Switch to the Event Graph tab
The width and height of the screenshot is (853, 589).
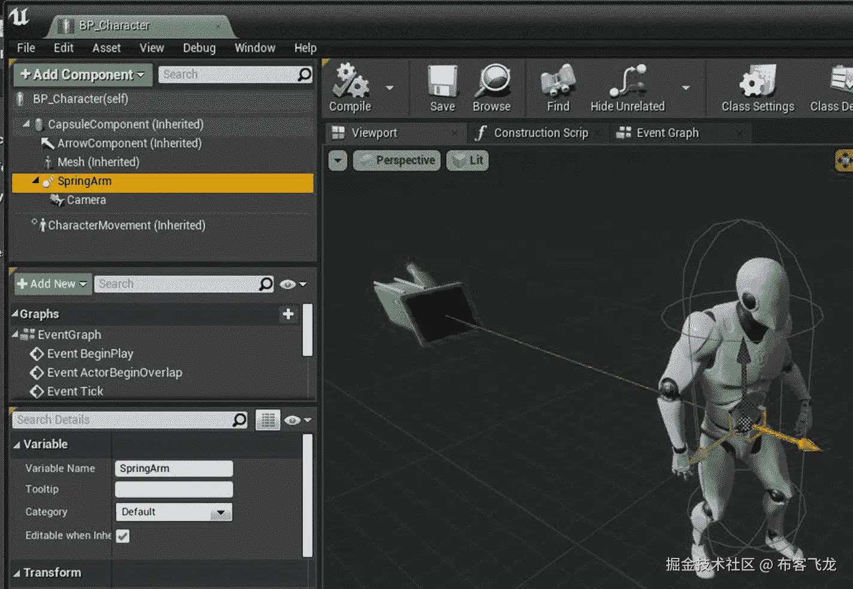pos(681,133)
